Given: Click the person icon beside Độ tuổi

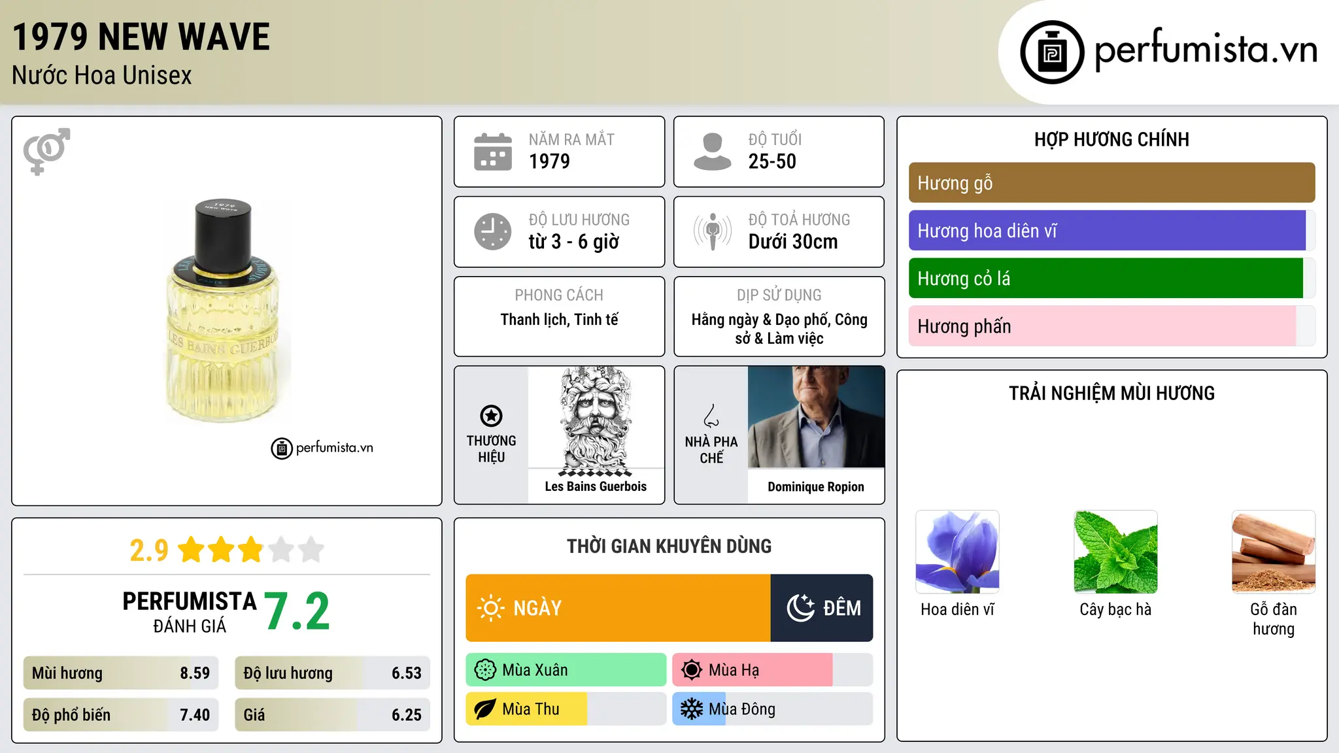Looking at the screenshot, I should (713, 152).
